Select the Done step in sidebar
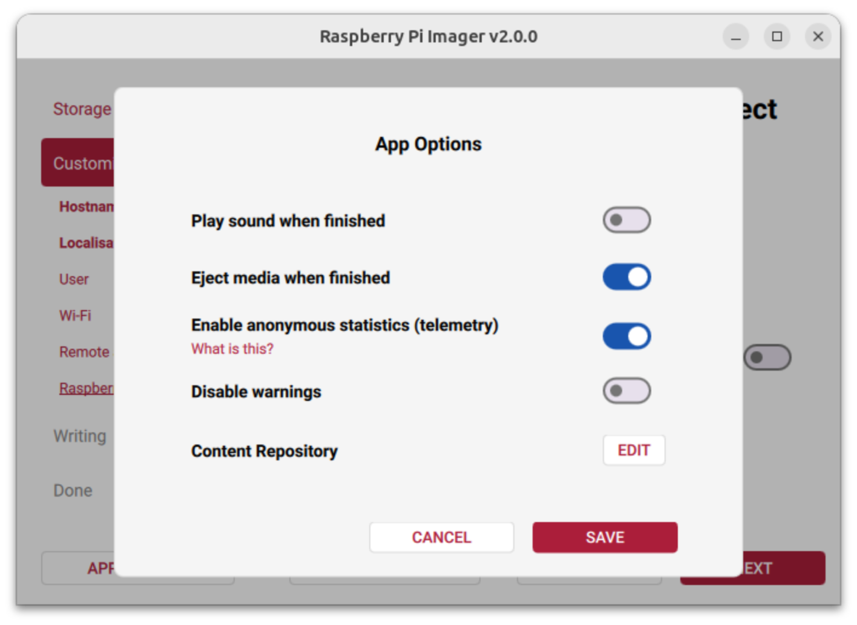The height and width of the screenshot is (625, 857). (73, 491)
